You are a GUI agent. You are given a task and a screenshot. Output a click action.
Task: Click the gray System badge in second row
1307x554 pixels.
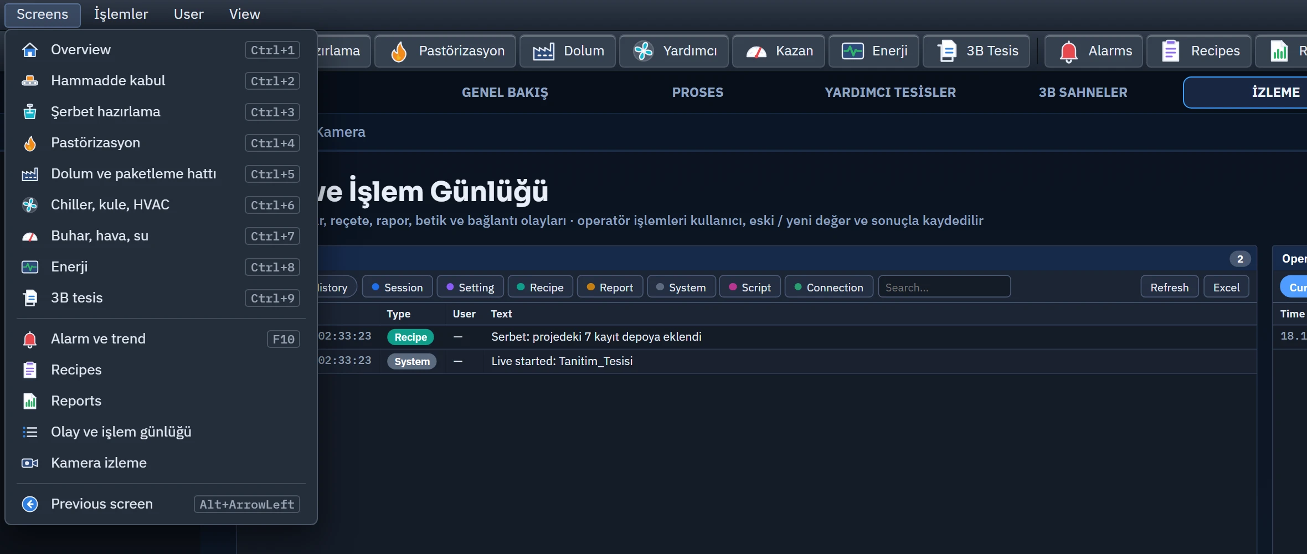point(411,361)
